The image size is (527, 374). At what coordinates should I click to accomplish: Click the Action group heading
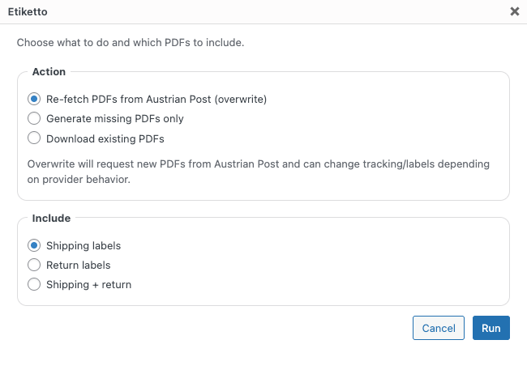[49, 72]
